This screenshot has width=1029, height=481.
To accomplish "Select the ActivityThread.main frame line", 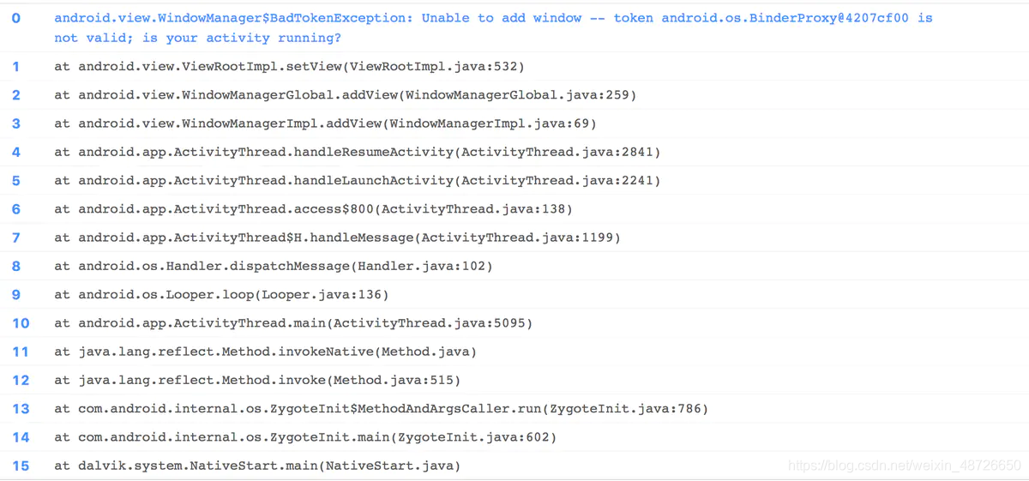I will click(x=293, y=323).
